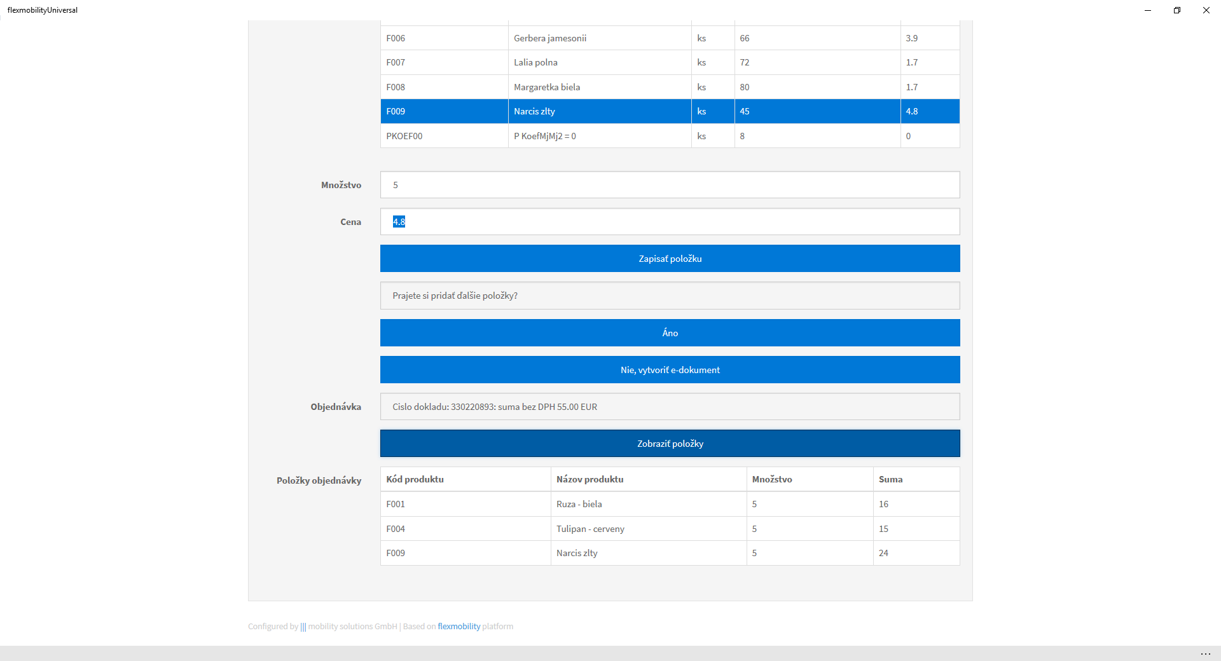Screen dimensions: 1221x661
Task: Click sum value 15 for Tulipan
Action: 916,529
